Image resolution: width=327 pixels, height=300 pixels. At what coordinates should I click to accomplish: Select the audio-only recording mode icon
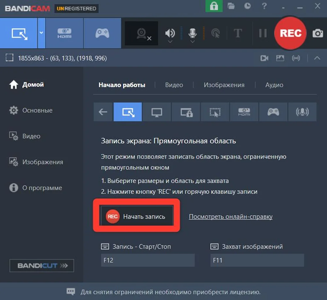click(302, 112)
